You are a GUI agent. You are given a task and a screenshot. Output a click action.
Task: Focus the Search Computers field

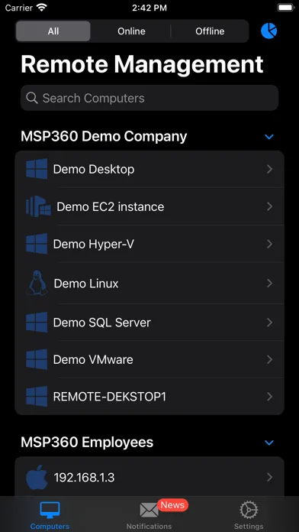coord(149,98)
